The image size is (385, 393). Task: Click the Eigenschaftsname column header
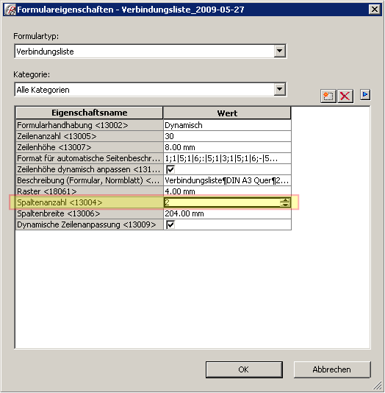[90, 113]
